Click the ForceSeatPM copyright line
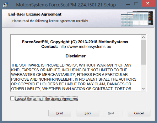Viewport: 157px width, 123px height. click(x=76, y=42)
